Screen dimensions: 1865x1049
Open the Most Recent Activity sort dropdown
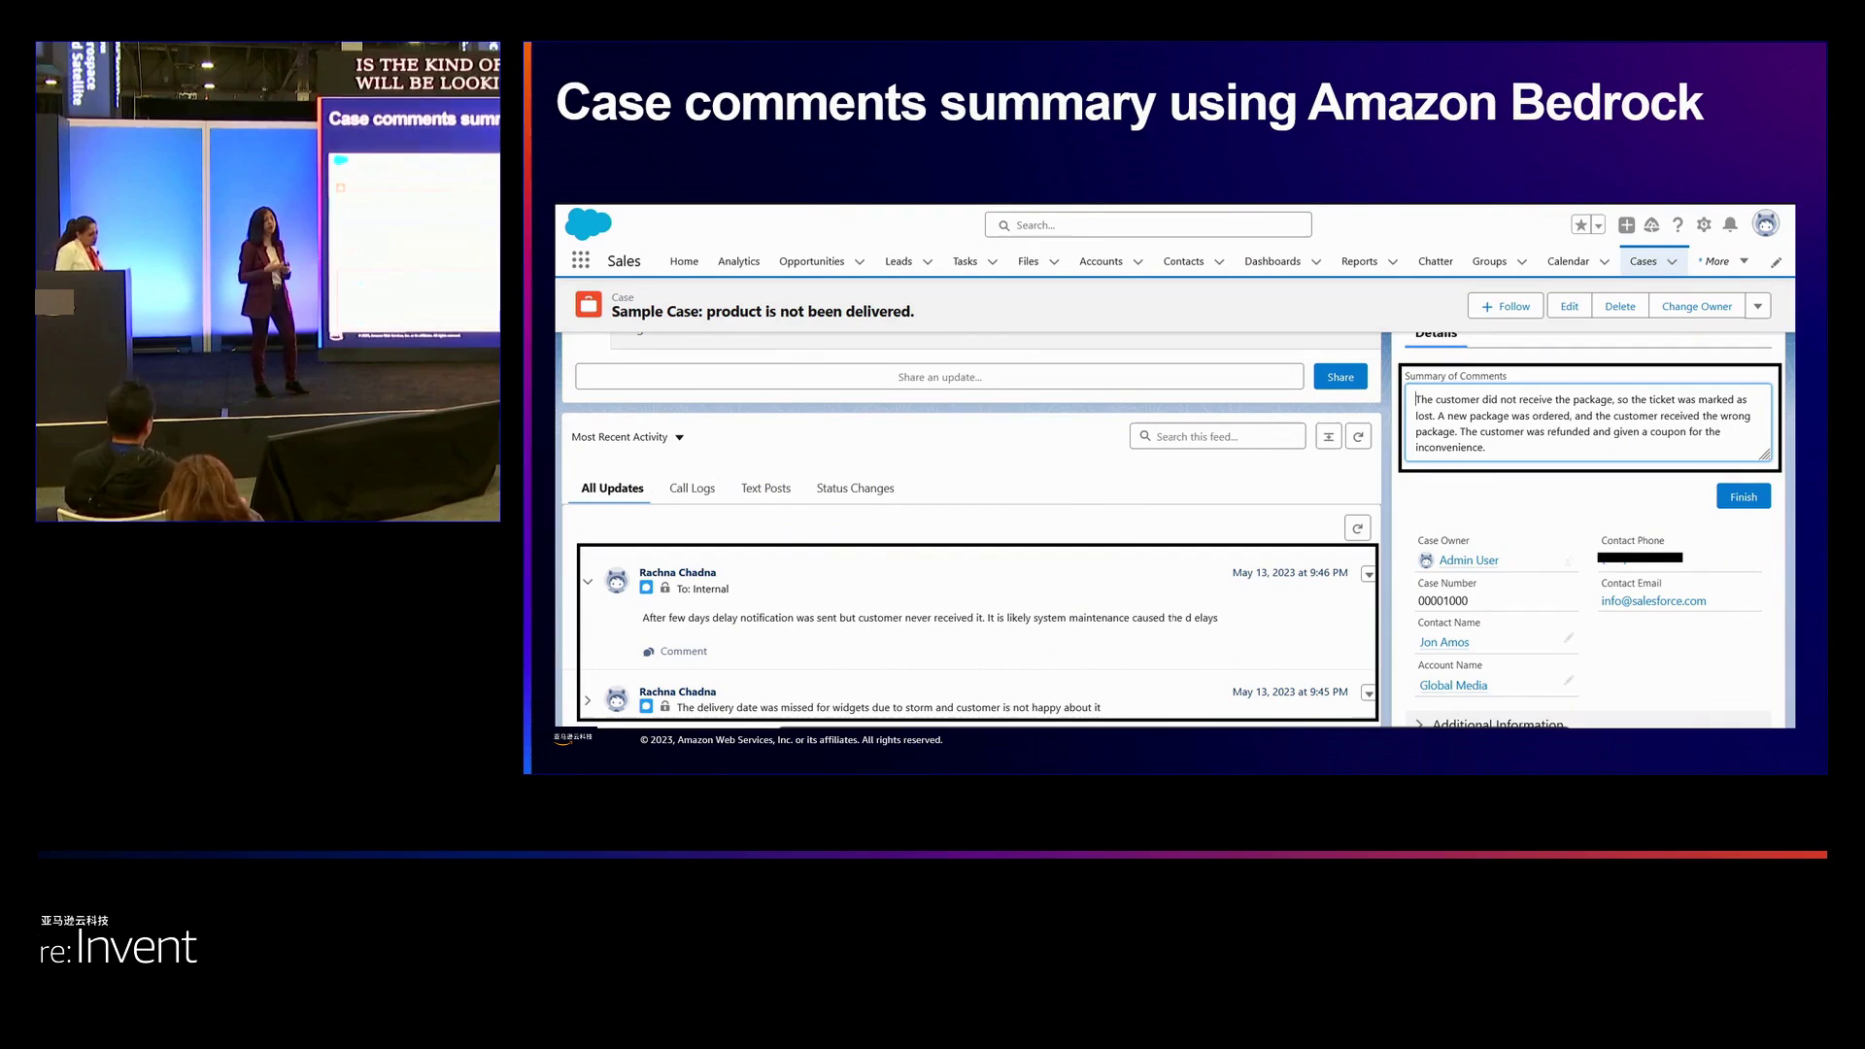click(627, 437)
